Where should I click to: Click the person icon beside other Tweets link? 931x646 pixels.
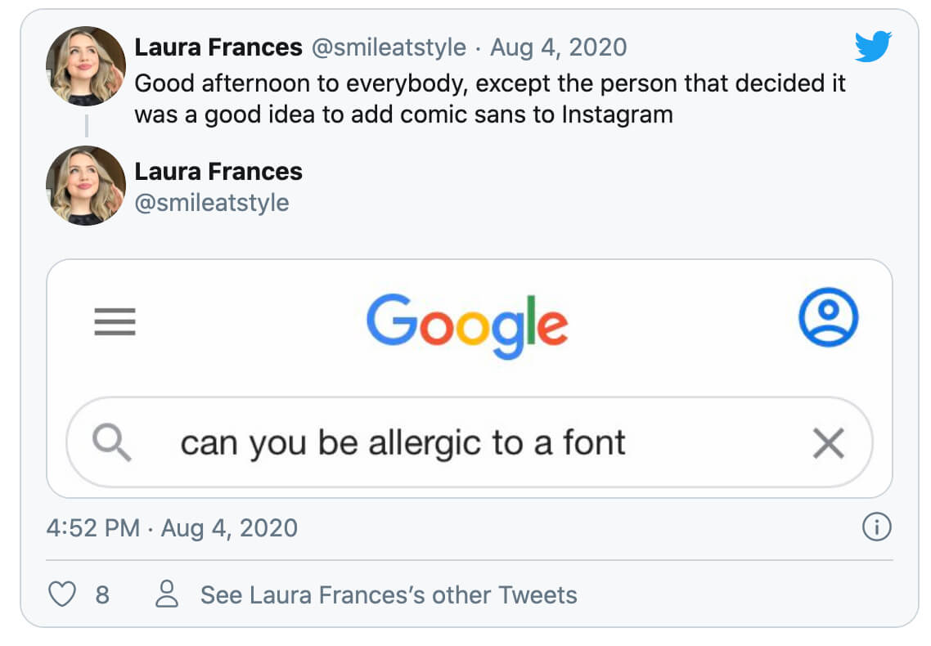[168, 595]
